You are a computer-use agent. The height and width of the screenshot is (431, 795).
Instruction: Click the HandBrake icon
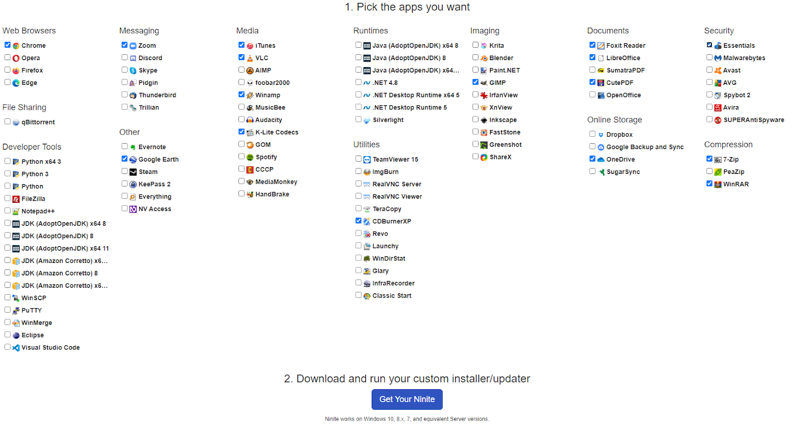pos(250,194)
